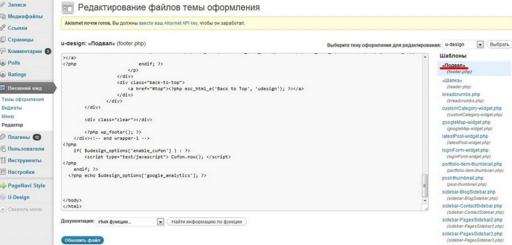Click the U-Design globe icon
The width and height of the screenshot is (512, 245).
tap(3, 197)
